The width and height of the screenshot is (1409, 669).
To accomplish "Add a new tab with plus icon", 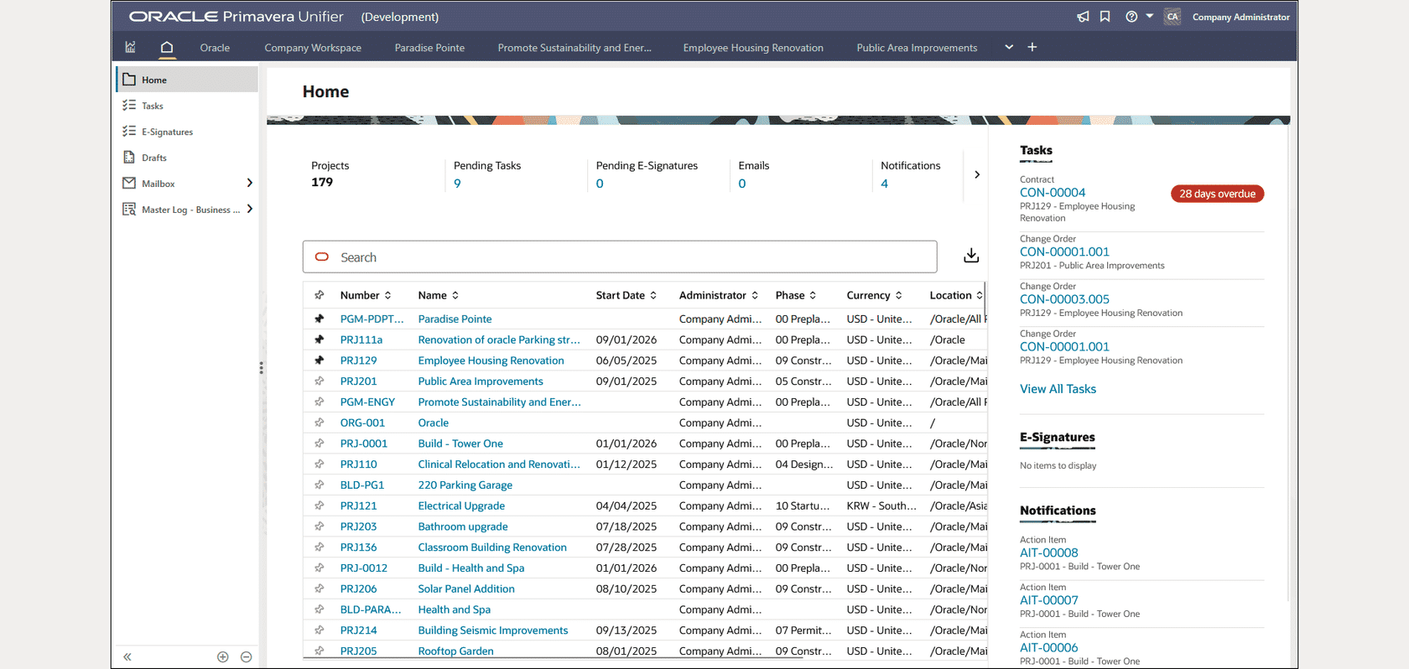I will click(1032, 47).
